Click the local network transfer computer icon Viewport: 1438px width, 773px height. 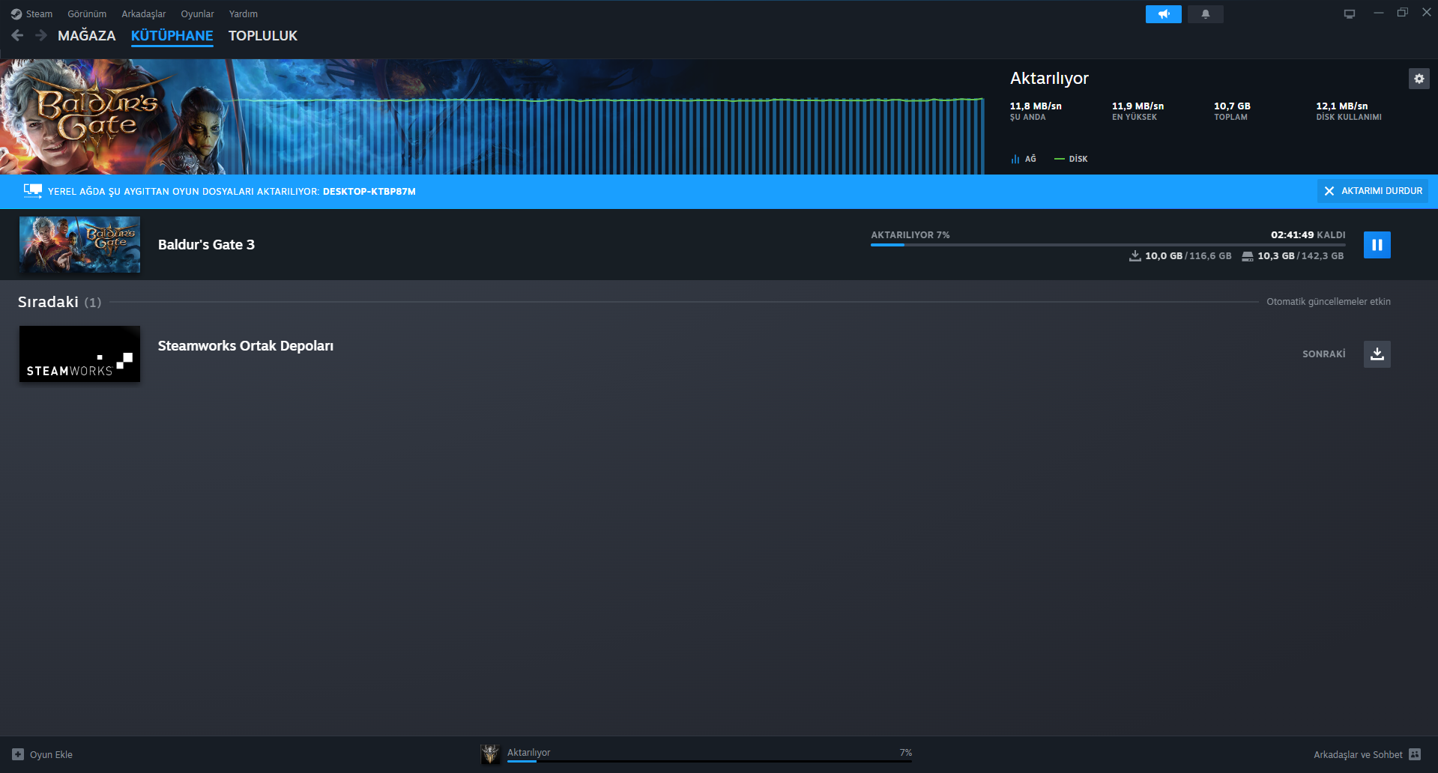click(32, 191)
